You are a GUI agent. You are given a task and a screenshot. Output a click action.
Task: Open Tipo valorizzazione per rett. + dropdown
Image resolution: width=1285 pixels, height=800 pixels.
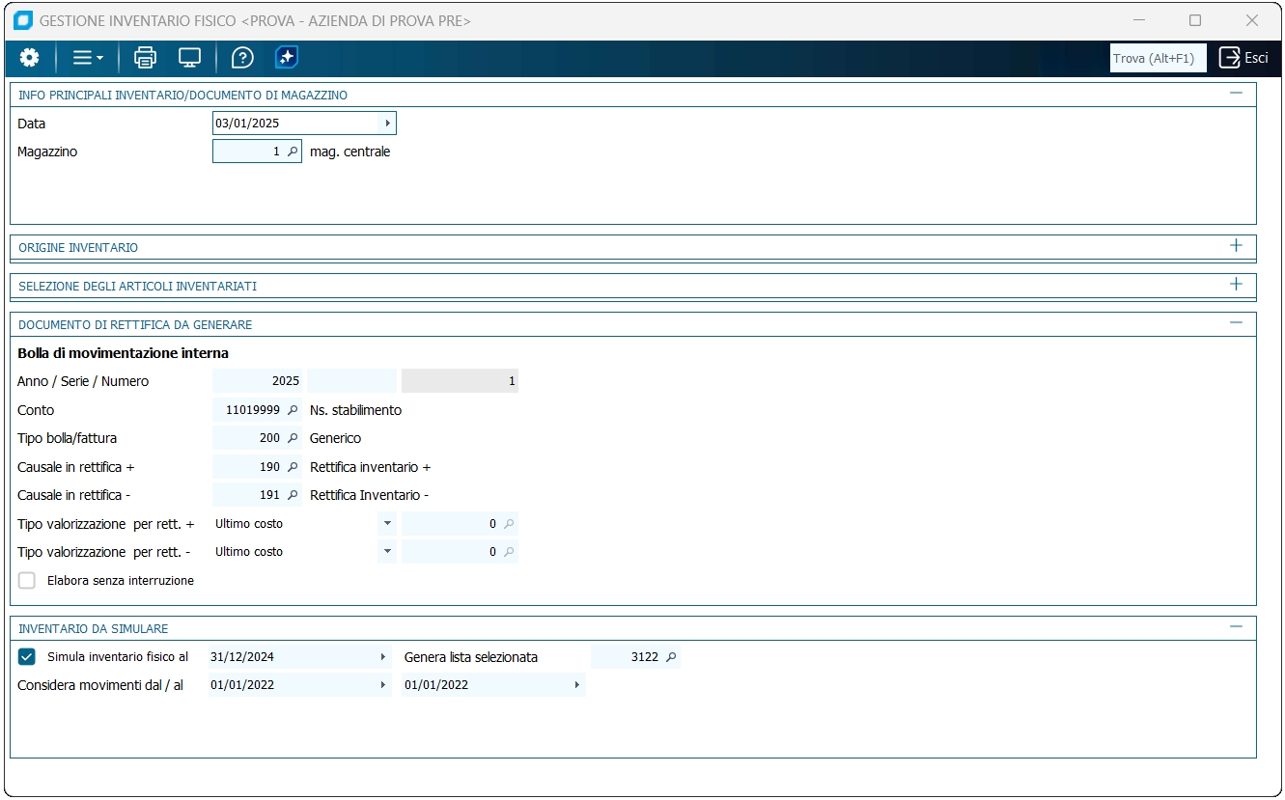(387, 524)
